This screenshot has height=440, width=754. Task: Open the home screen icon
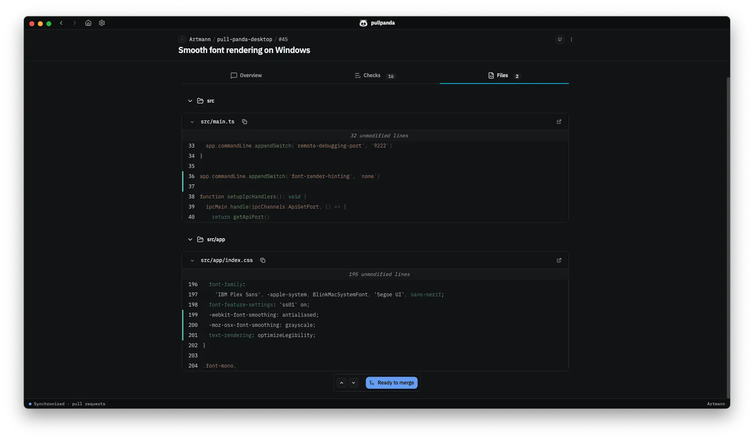pyautogui.click(x=88, y=23)
